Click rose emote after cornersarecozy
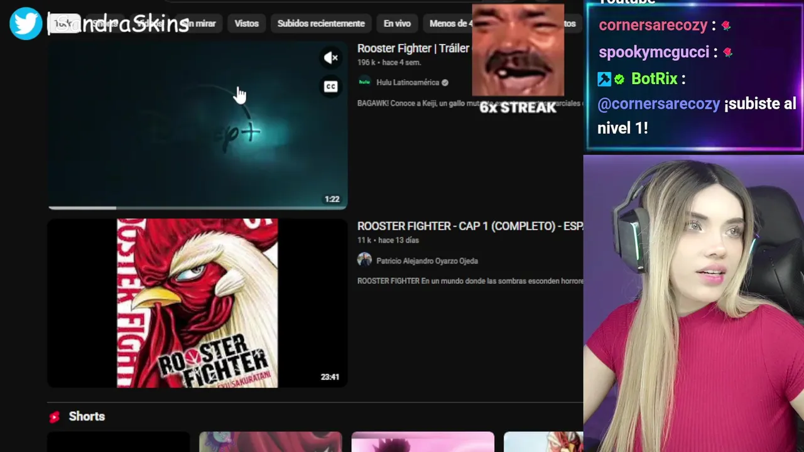The image size is (804, 452). [725, 26]
